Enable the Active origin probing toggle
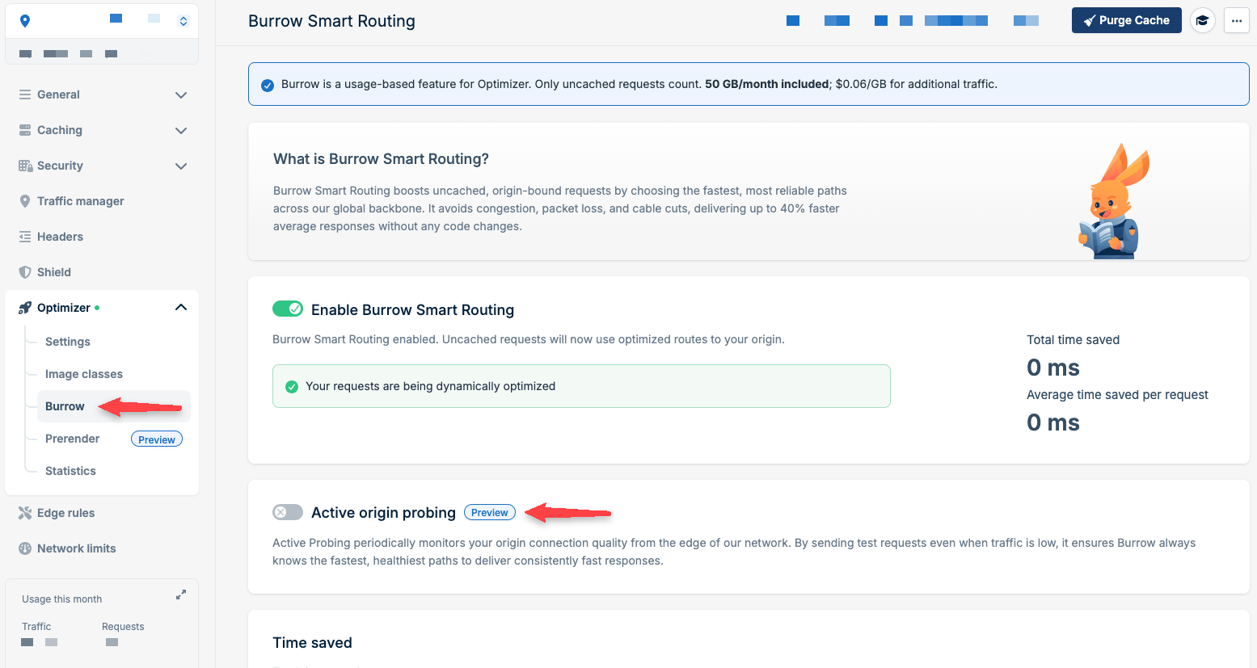 click(288, 512)
